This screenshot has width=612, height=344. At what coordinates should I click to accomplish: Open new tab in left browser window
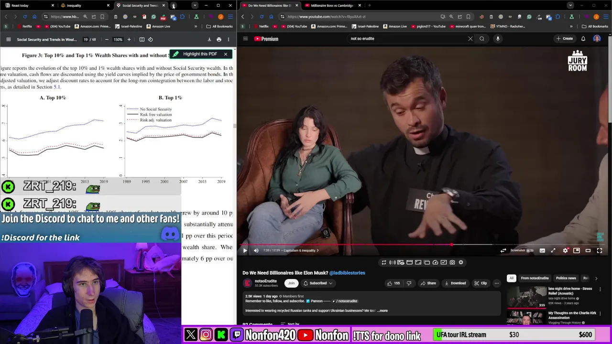(x=175, y=5)
